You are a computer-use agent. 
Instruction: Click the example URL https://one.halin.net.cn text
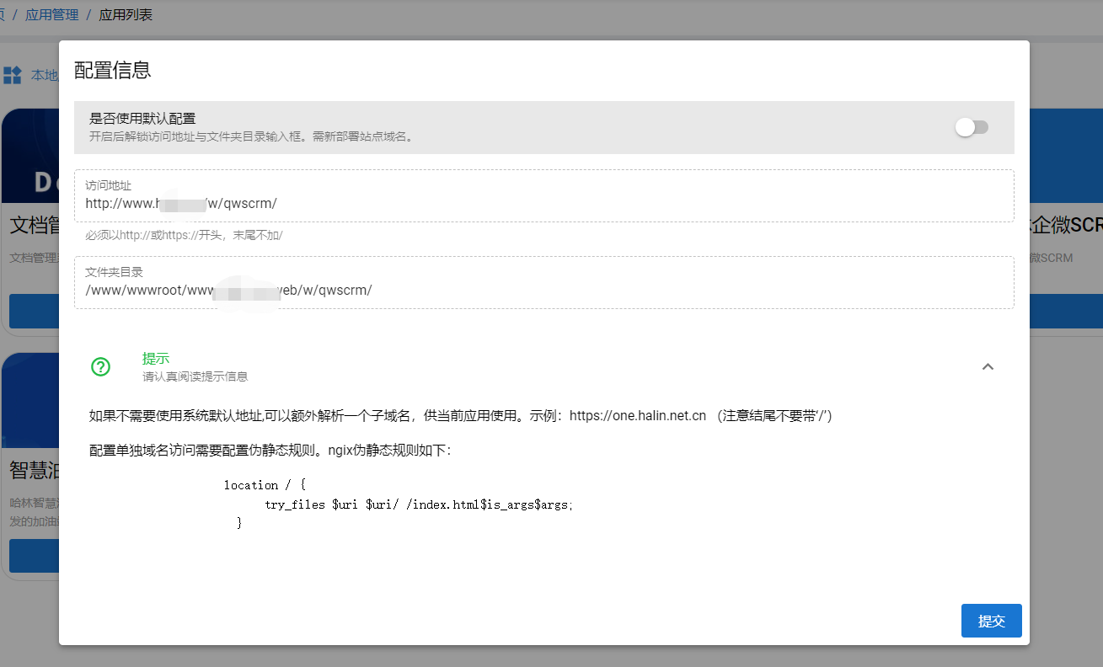(x=638, y=416)
